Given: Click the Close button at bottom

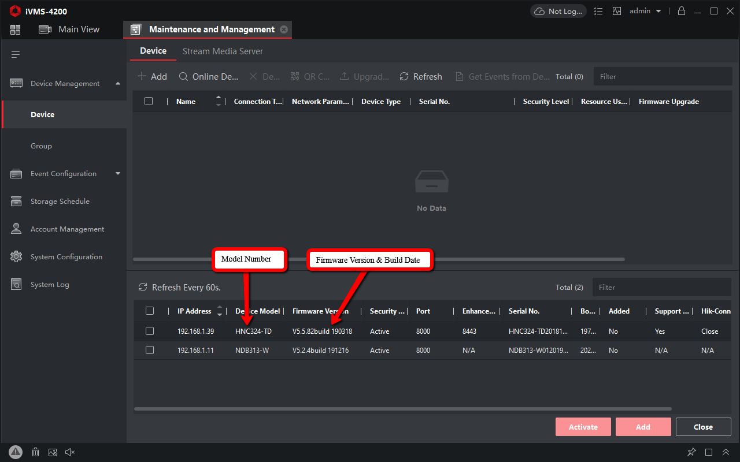Looking at the screenshot, I should (x=704, y=427).
